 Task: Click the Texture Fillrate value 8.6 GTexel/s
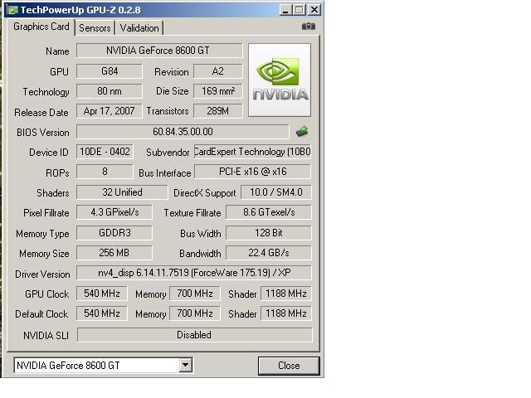[269, 212]
